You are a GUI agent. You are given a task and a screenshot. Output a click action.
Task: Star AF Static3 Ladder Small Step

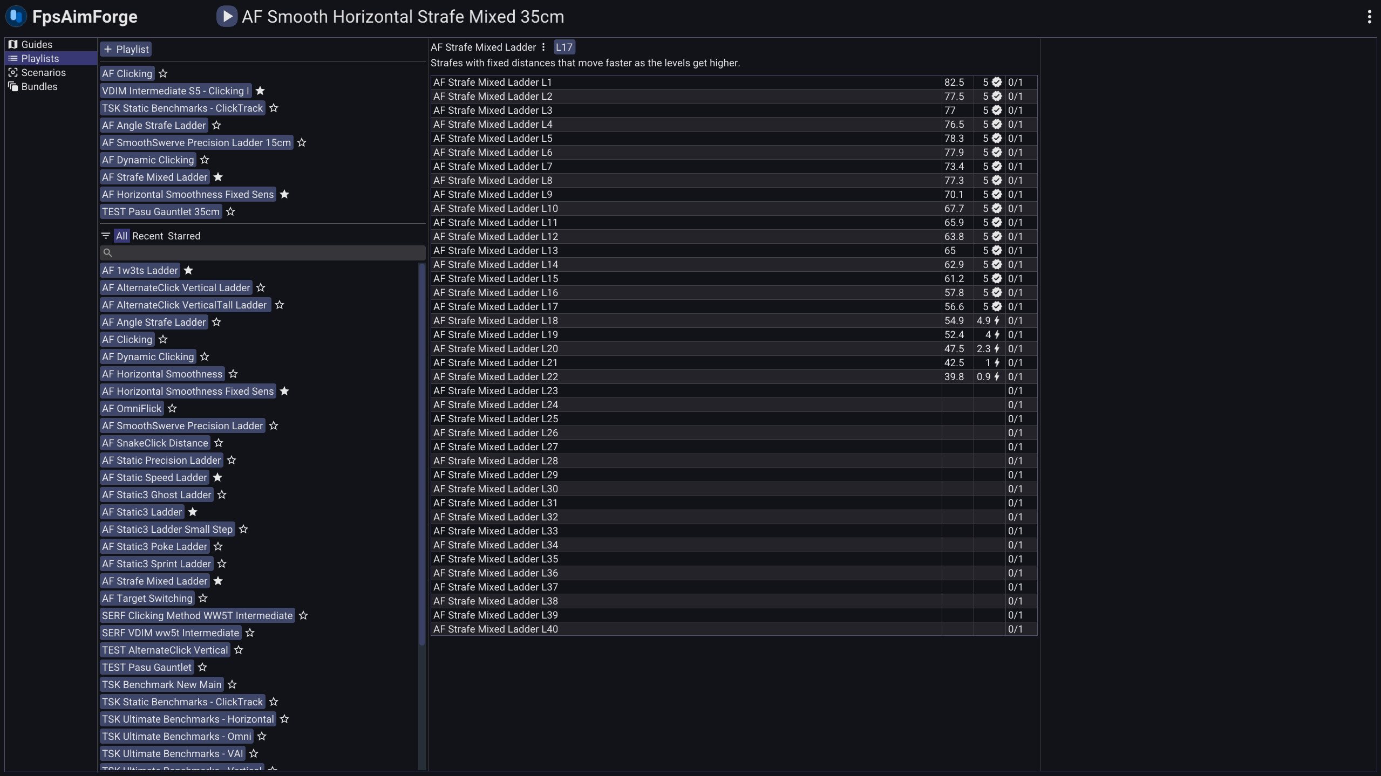point(243,529)
